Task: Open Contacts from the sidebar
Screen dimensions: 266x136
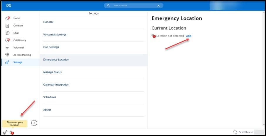Action: tap(8, 26)
